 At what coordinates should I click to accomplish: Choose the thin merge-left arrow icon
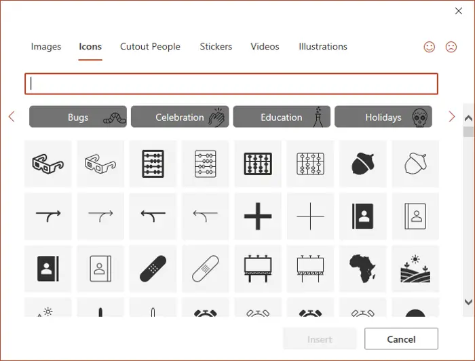[x=206, y=216]
